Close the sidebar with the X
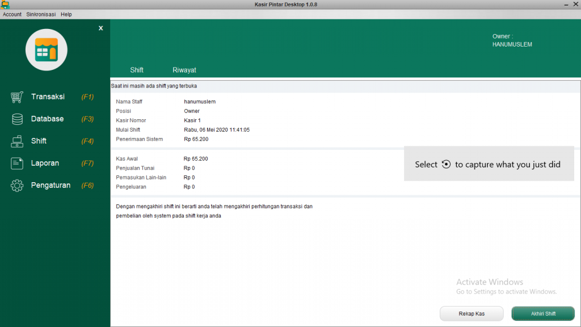Screen dimensions: 581x327 click(x=101, y=28)
